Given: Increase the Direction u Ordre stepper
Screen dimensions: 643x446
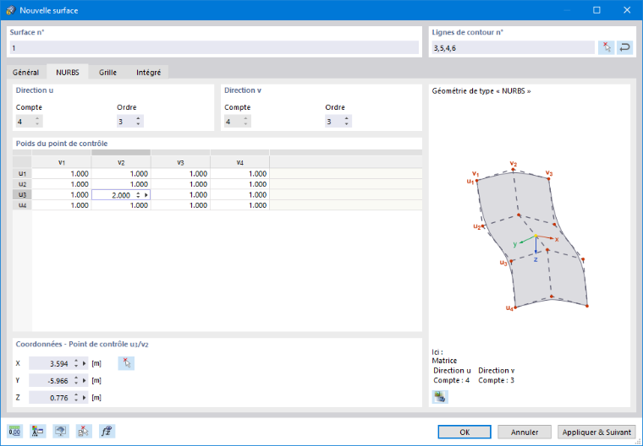Looking at the screenshot, I should pyautogui.click(x=138, y=119).
